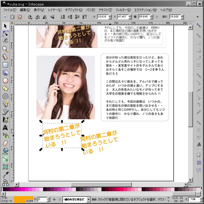The image size is (204, 204).
Task: Toggle guide lock at ruler corner
Action: [12, 23]
